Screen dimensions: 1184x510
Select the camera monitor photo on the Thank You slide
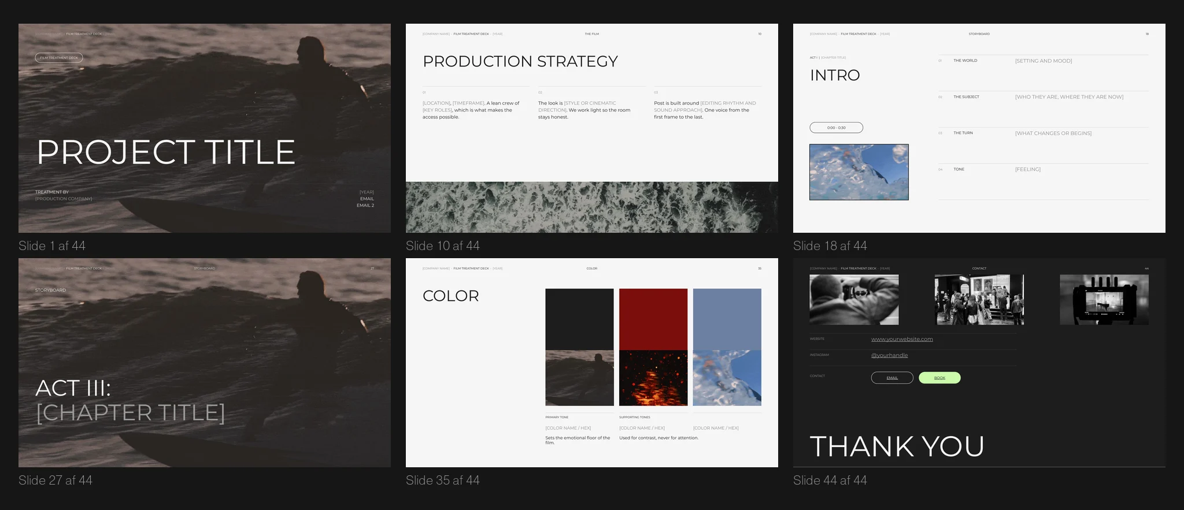coord(1104,300)
